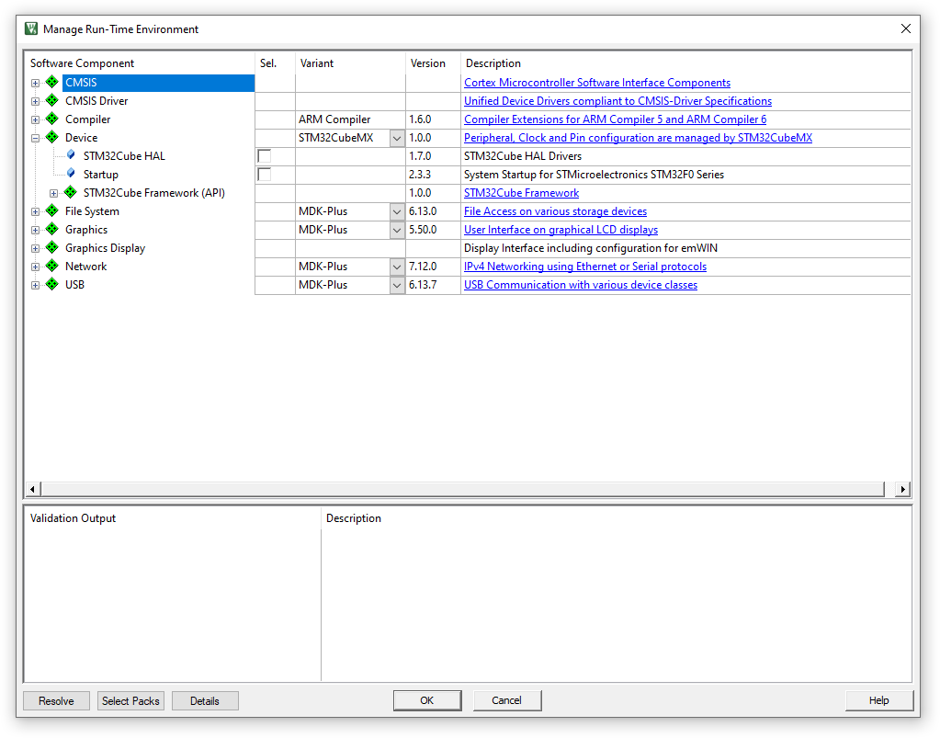Open USB MDK-Plus variant dropdown

(x=397, y=285)
